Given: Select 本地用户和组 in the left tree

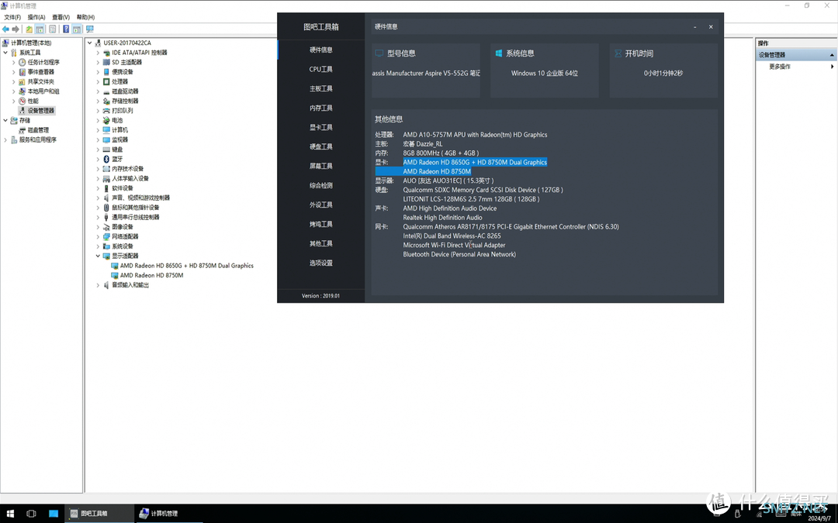Looking at the screenshot, I should point(43,91).
